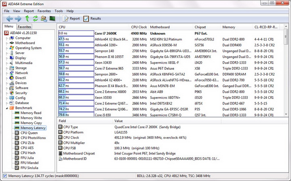Select the Display monitor icon

[12, 58]
